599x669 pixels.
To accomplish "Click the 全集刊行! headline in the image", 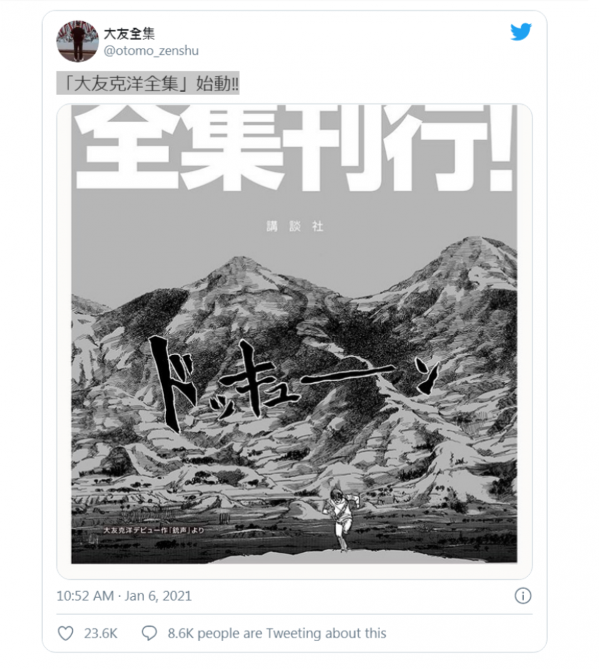I will pyautogui.click(x=295, y=147).
